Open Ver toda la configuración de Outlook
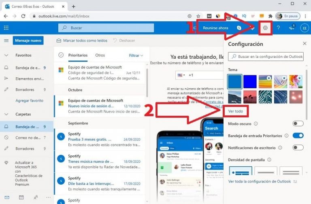This screenshot has height=204, width=311. [262, 181]
